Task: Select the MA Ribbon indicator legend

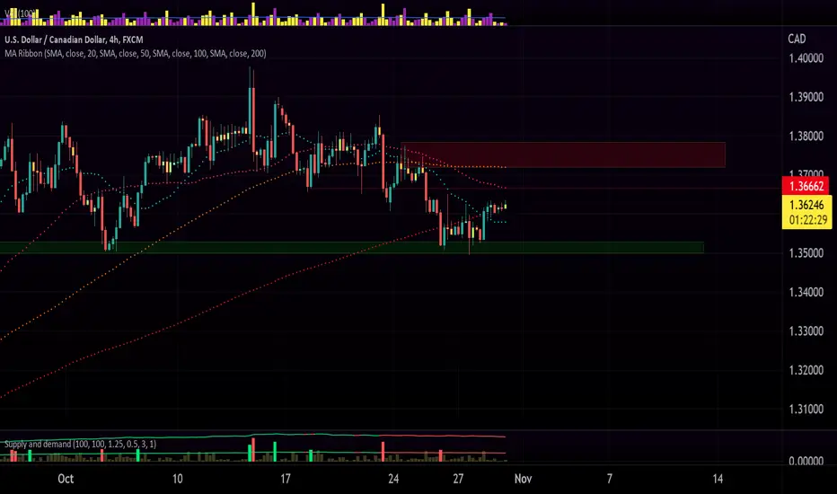Action: [x=135, y=53]
